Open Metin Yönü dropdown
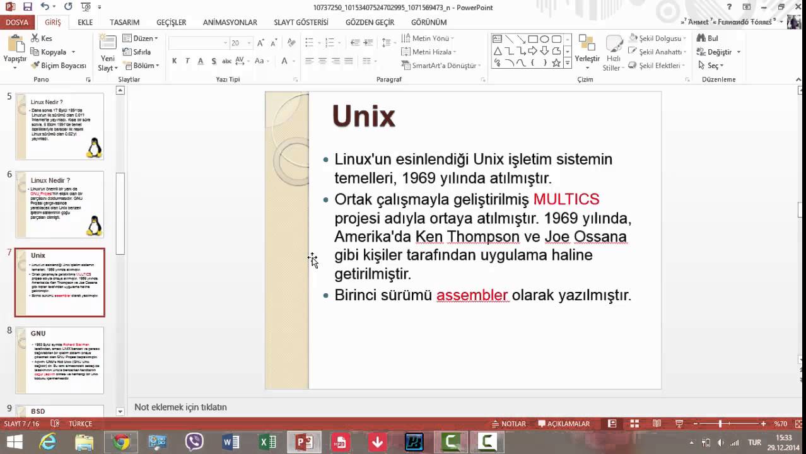Image resolution: width=806 pixels, height=454 pixels. pos(428,38)
